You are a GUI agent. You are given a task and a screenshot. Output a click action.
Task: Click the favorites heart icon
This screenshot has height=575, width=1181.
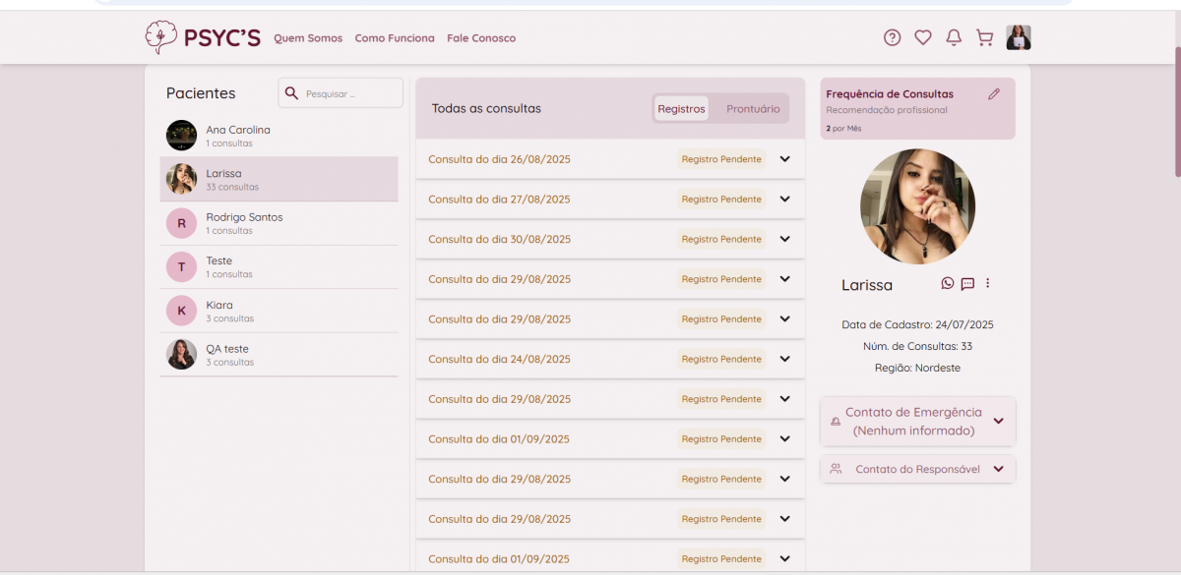(x=922, y=37)
